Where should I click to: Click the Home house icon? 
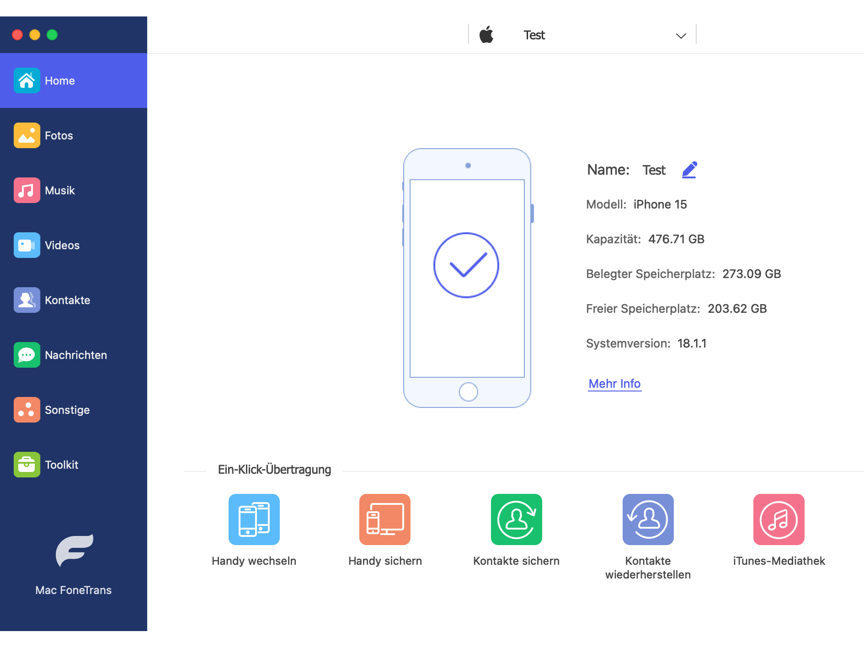27,80
